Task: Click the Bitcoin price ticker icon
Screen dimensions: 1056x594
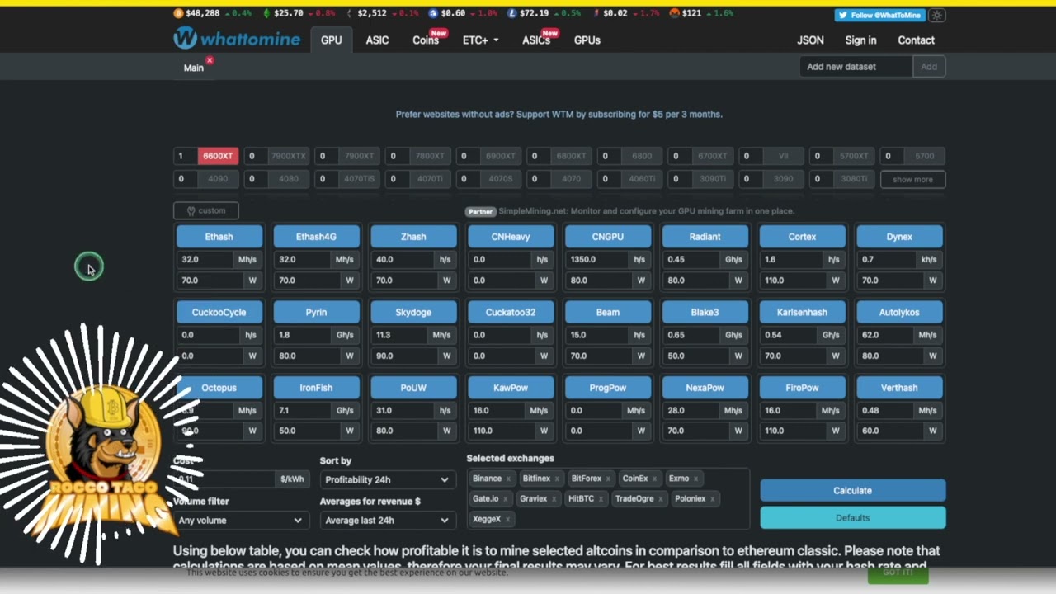Action: click(179, 13)
